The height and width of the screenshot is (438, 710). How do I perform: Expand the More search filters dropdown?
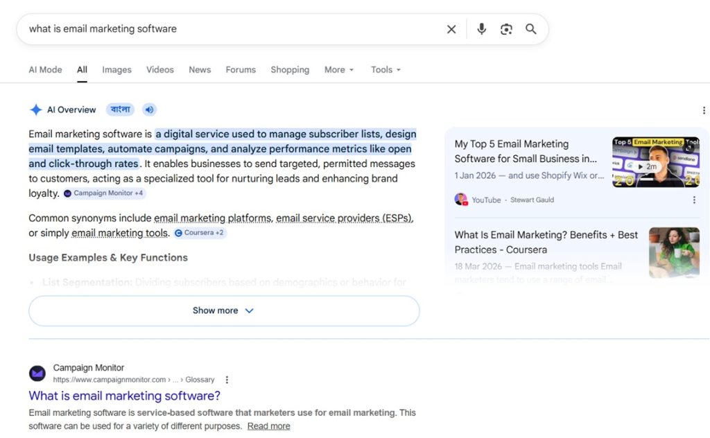[x=338, y=70]
